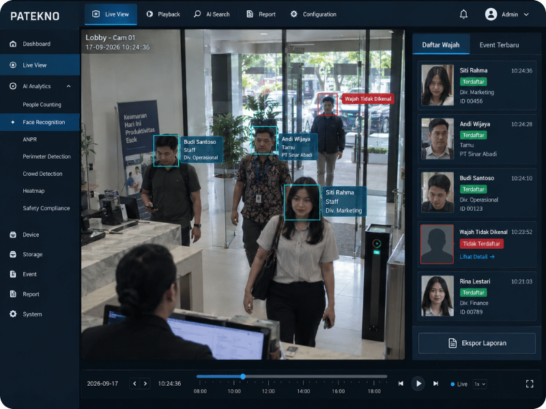546x409 pixels.
Task: Expand the Admin account dropdown chevron
Action: [526, 14]
